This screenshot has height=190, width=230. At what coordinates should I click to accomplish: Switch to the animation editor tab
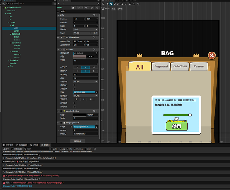click(x=22, y=145)
